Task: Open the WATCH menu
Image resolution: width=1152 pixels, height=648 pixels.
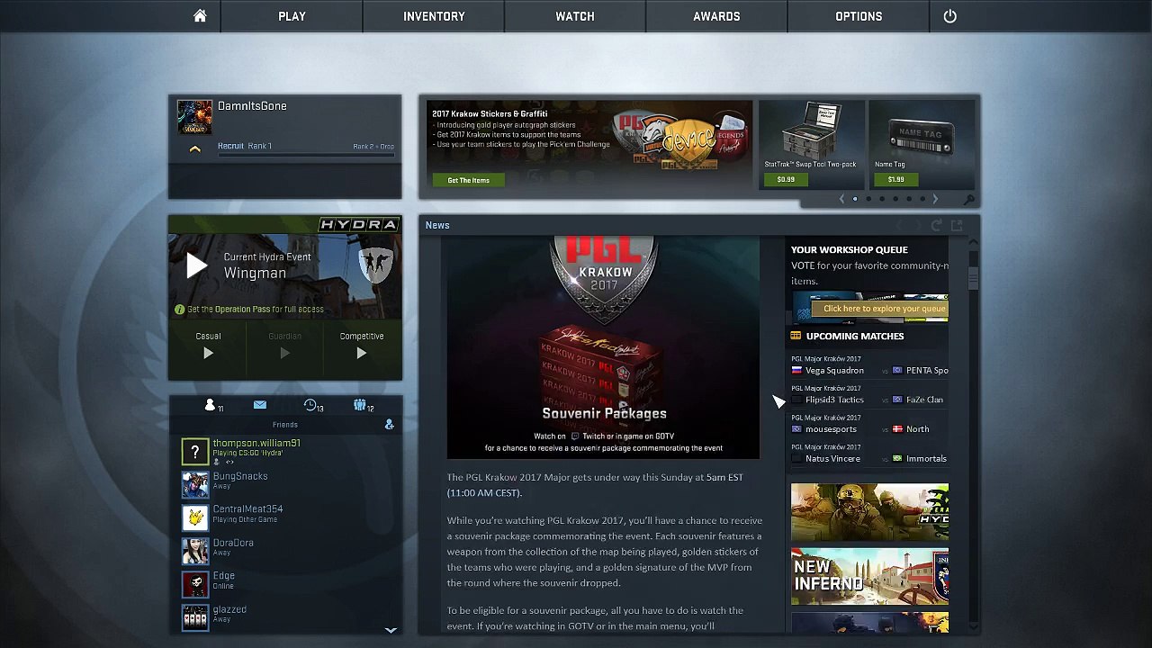Action: pyautogui.click(x=575, y=16)
